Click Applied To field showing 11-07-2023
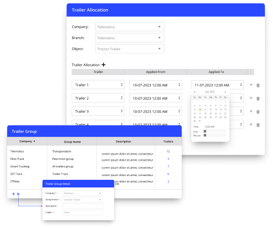273x228 pixels. point(217,85)
